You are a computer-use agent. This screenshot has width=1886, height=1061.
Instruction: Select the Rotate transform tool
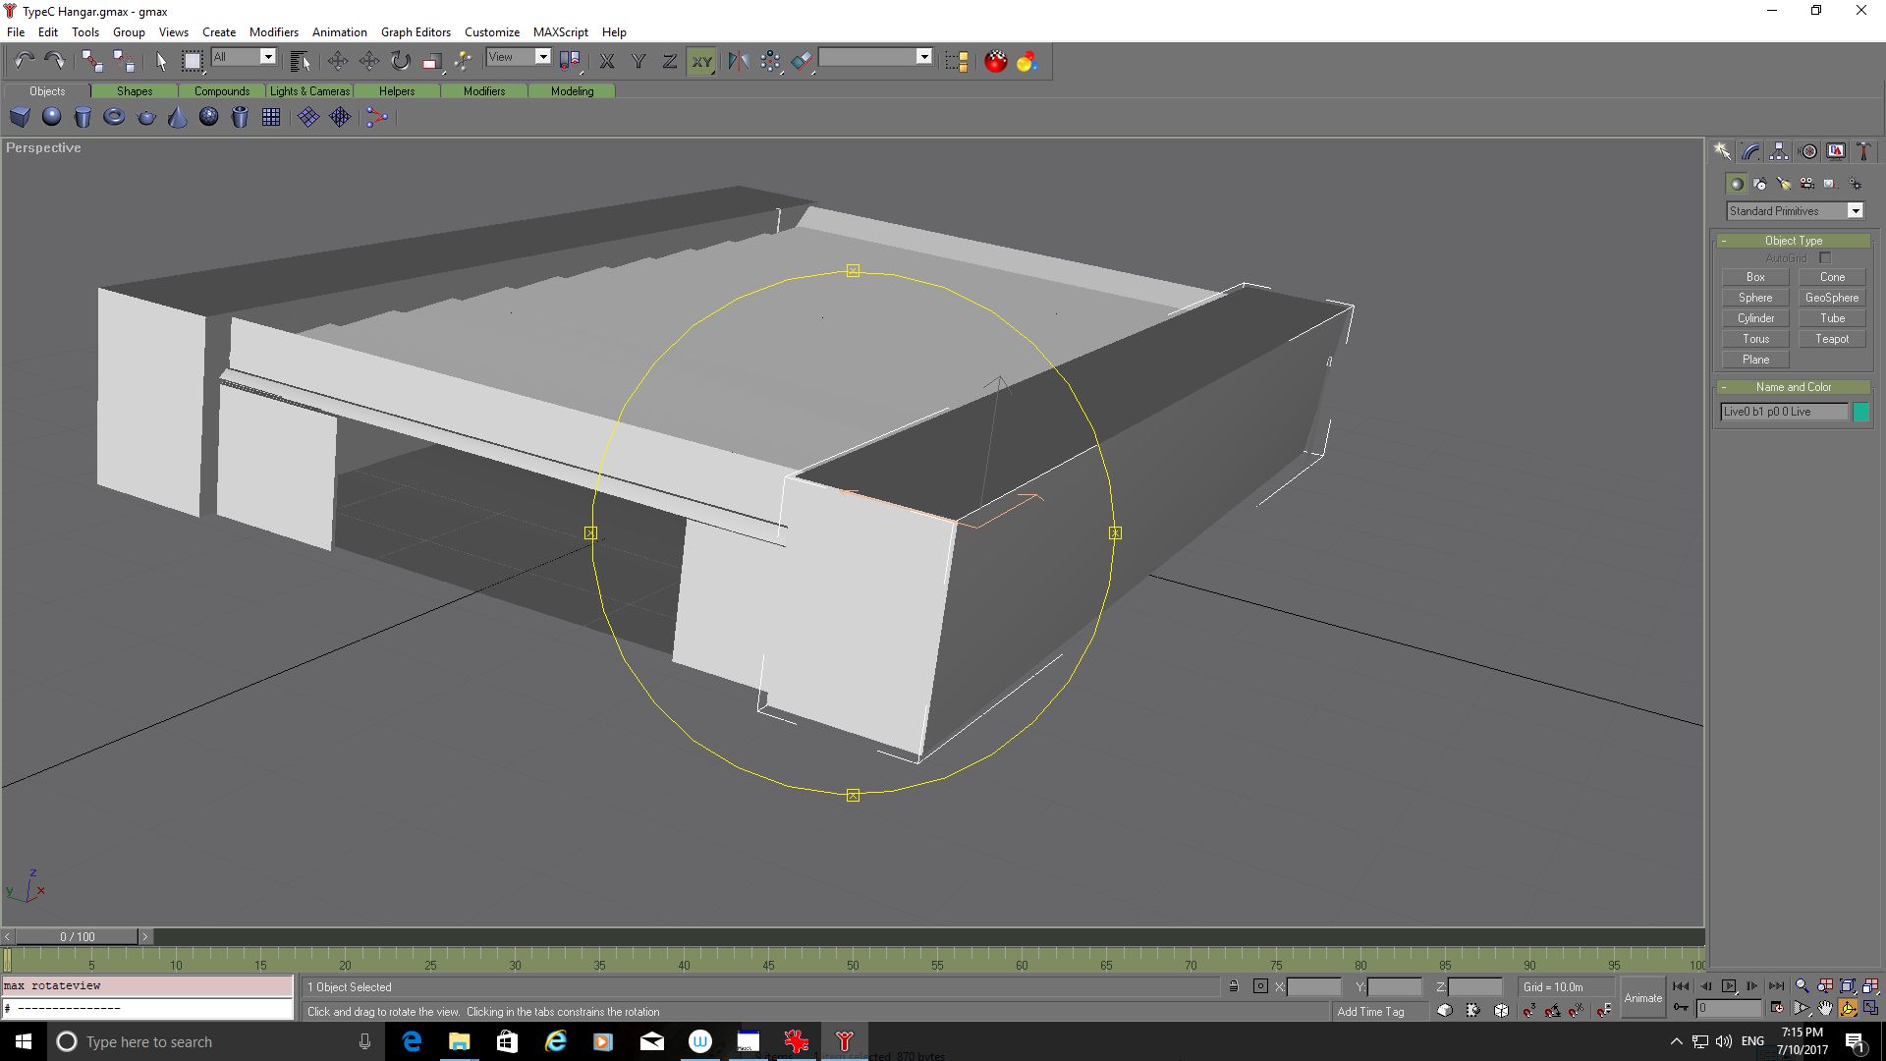(x=401, y=61)
